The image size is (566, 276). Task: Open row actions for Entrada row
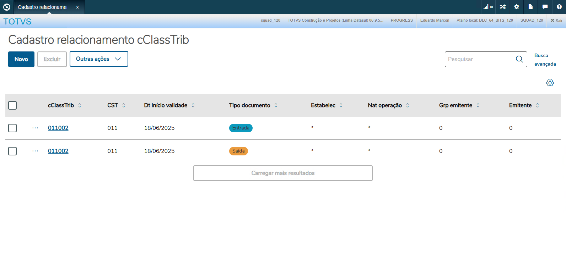(x=35, y=128)
